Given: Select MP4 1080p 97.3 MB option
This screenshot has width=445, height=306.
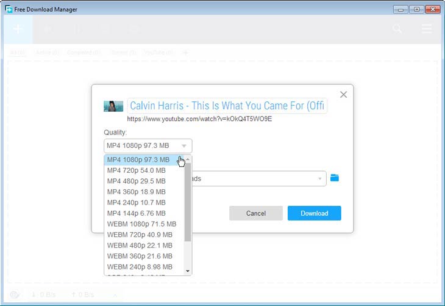Looking at the screenshot, I should coord(144,160).
